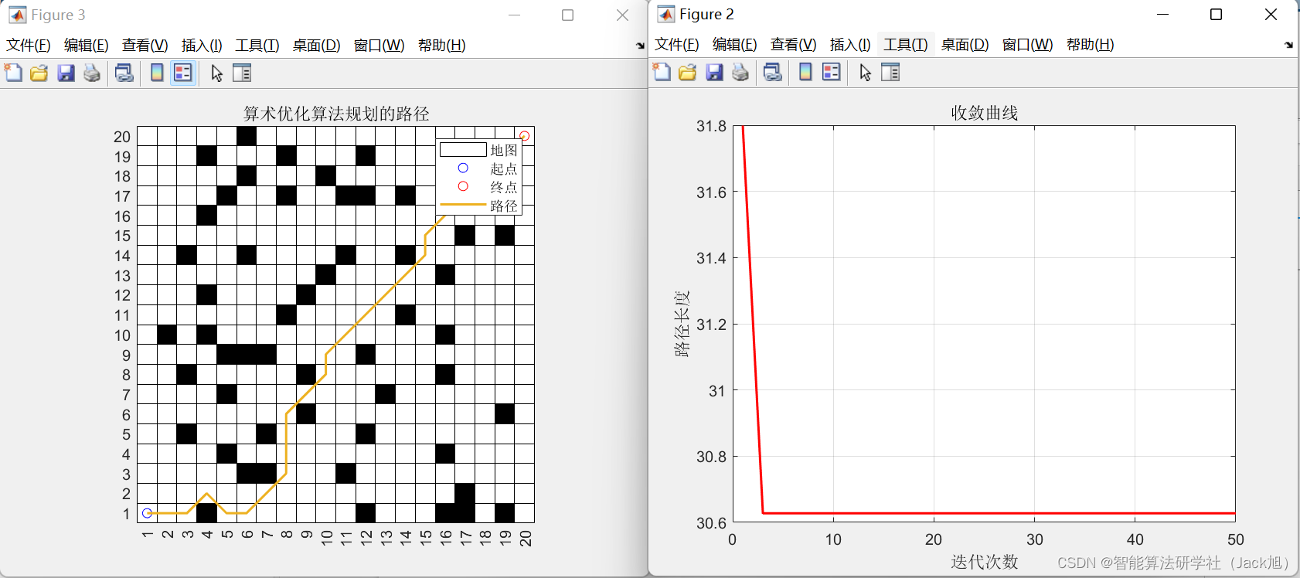Click New Figure icon in Figure 2 toolbar
Screen dimensions: 1300x578
(x=662, y=73)
